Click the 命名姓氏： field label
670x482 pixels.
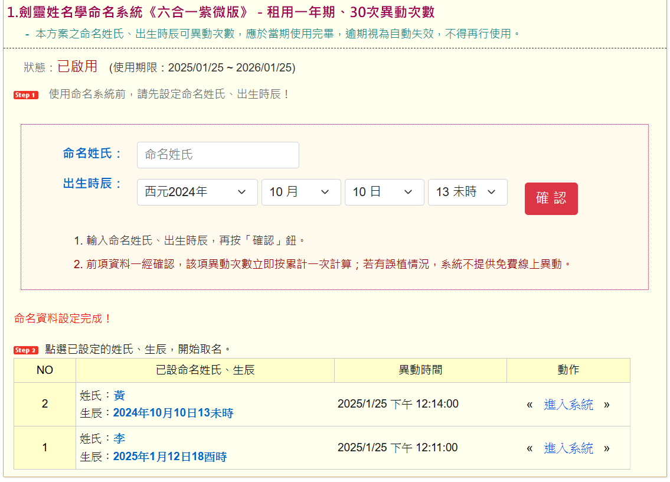(93, 154)
